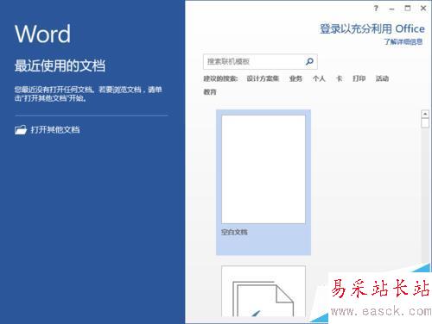Open the 了解详细信息 link
The height and width of the screenshot is (324, 432).
403,41
